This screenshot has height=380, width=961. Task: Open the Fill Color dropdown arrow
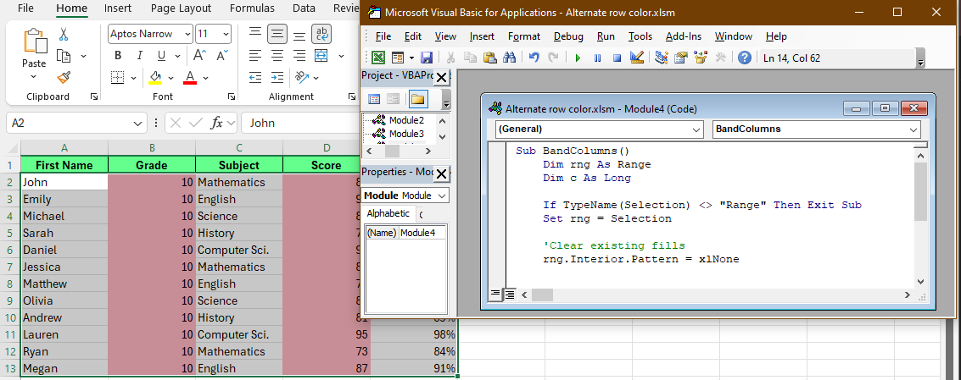pos(171,79)
